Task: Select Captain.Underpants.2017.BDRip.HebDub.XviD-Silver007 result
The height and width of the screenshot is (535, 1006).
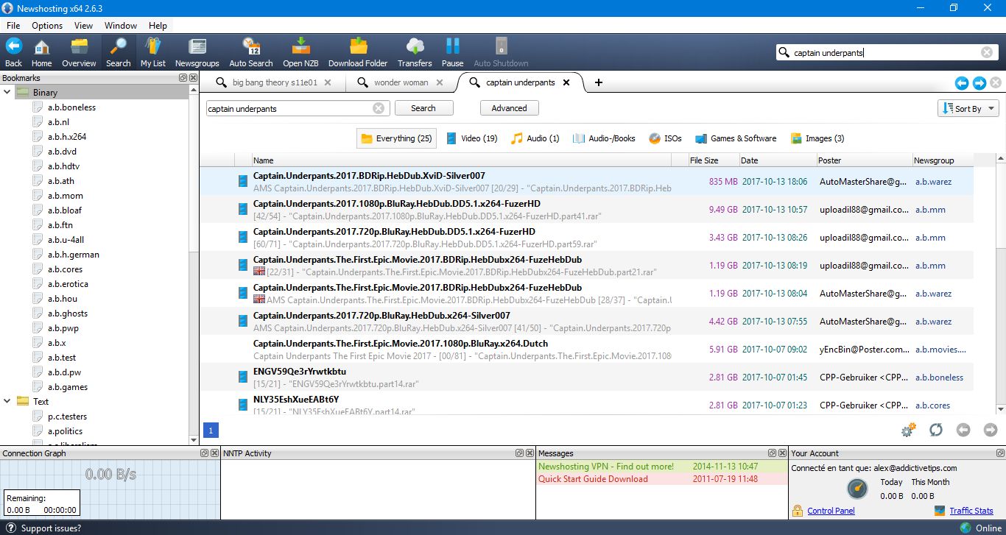Action: (x=586, y=182)
